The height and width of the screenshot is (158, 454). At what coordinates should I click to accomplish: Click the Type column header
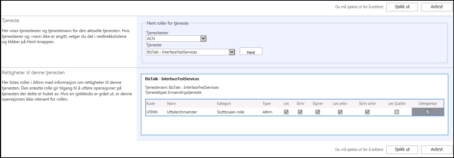[267, 103]
